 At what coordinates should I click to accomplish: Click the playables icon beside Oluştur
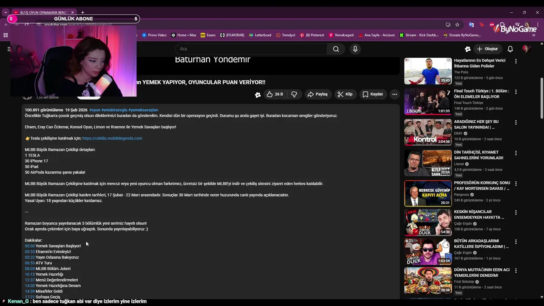[x=467, y=49]
